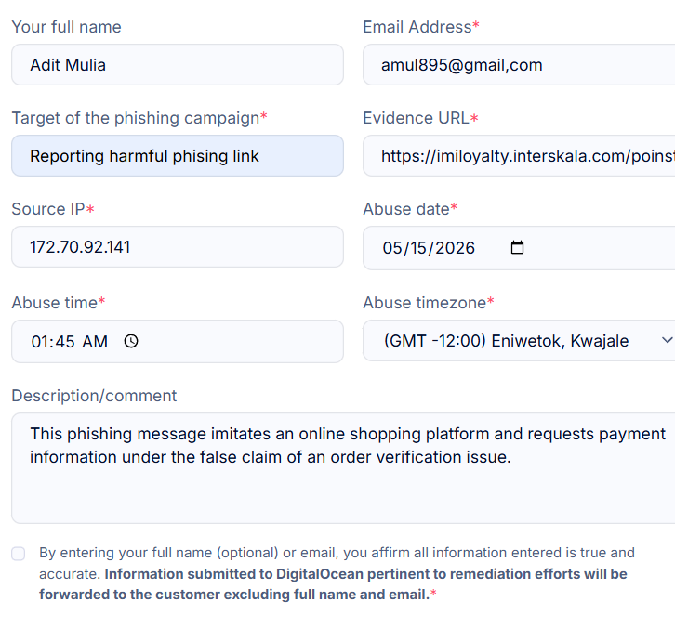The height and width of the screenshot is (628, 675).
Task: Select the month segment 05 in Abuse date
Action: coord(391,248)
